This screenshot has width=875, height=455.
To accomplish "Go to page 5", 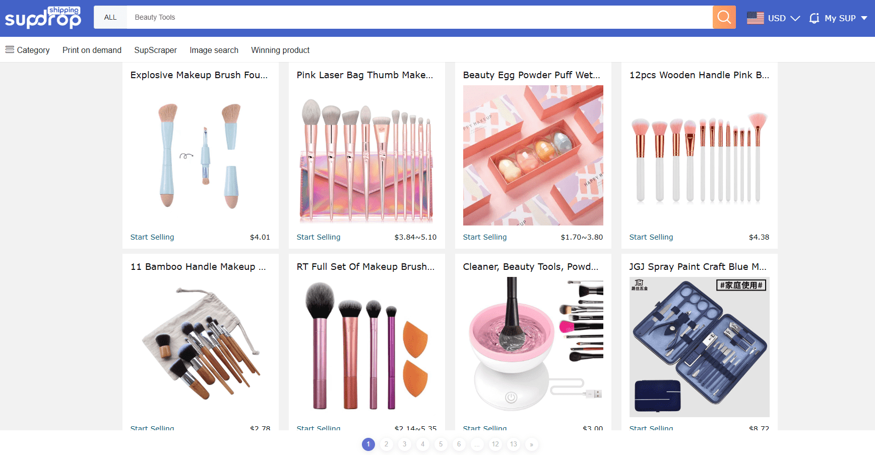I will [441, 444].
